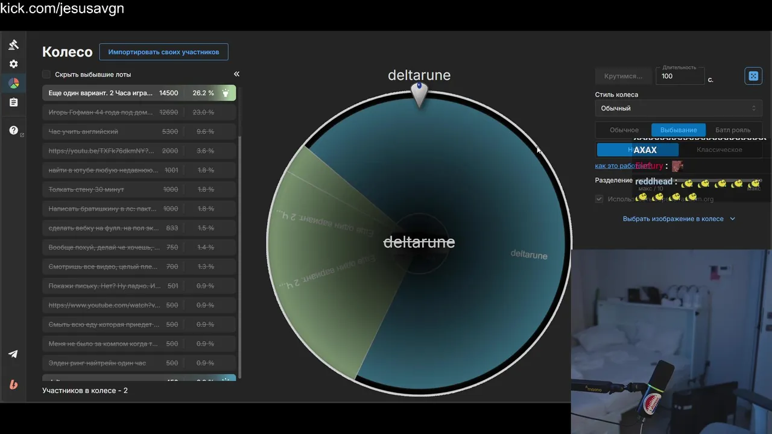The image size is (772, 434).
Task: Open the orange Boosty logo icon
Action: (13, 385)
